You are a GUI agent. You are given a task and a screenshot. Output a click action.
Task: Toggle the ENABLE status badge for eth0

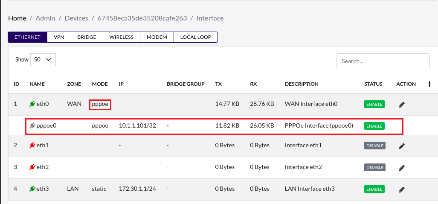pyautogui.click(x=374, y=104)
